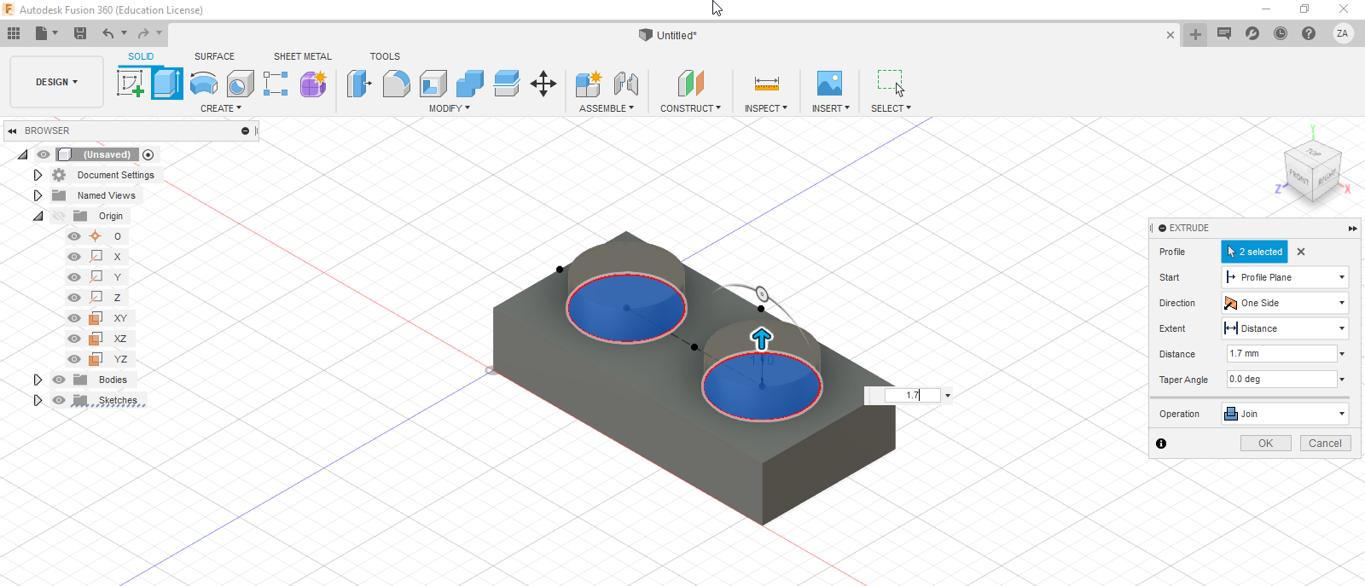Toggle visibility of the Z axis
Viewport: 1365px width, 586px height.
(x=74, y=298)
